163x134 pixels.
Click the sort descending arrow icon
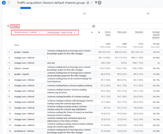point(99,32)
